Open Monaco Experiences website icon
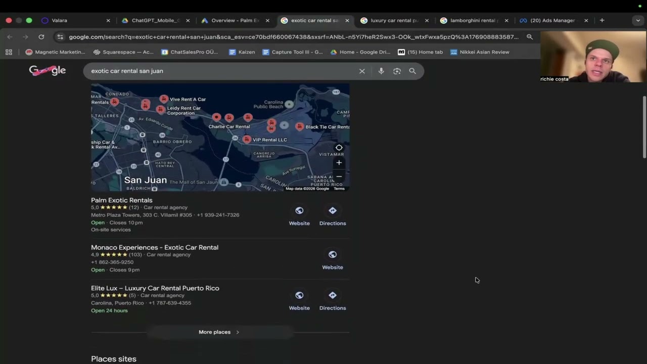The width and height of the screenshot is (647, 364). 333,255
